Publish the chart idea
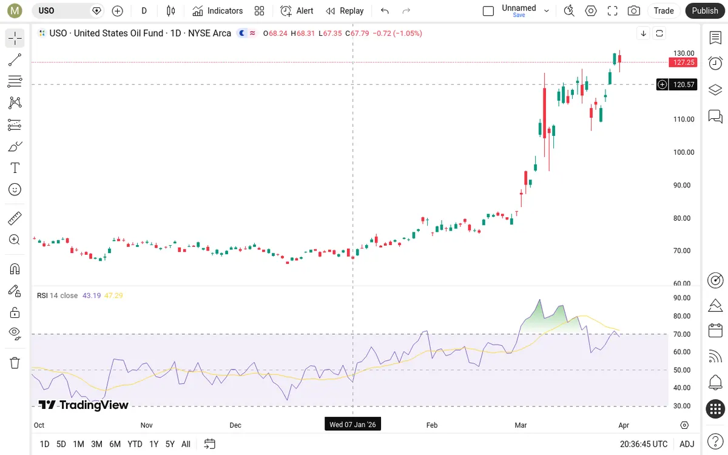This screenshot has width=728, height=455. click(x=705, y=11)
